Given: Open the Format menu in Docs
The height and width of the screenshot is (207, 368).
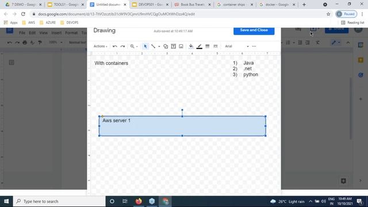Looking at the screenshot, I should [71, 33].
